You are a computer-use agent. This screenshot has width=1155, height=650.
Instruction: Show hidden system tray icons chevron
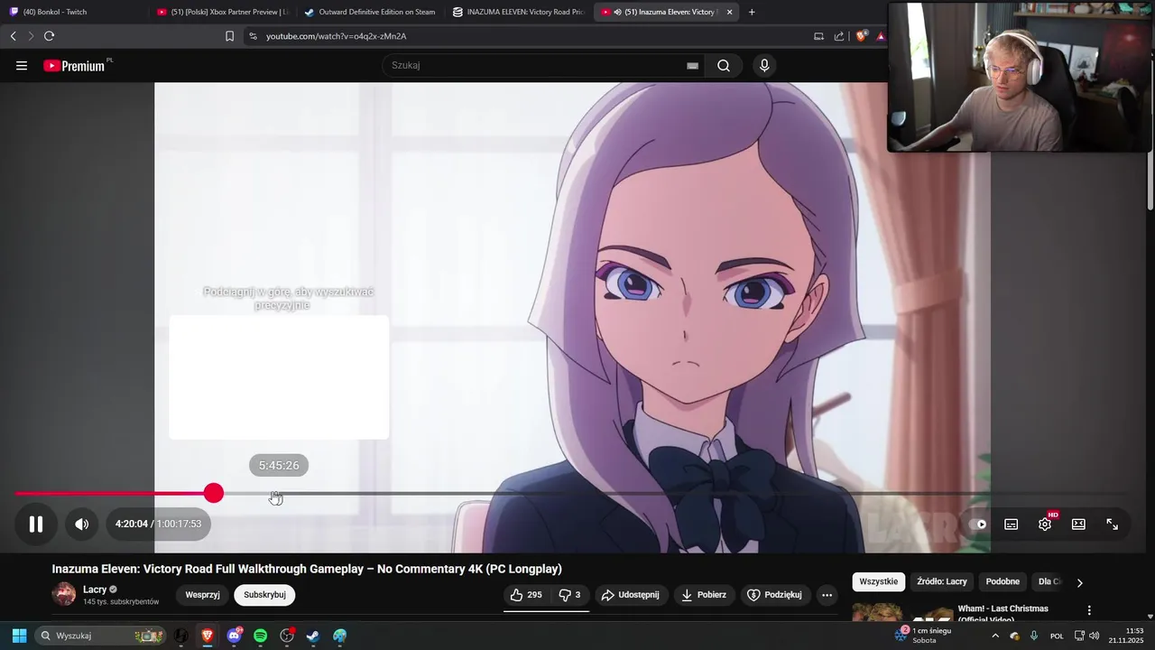pyautogui.click(x=995, y=636)
